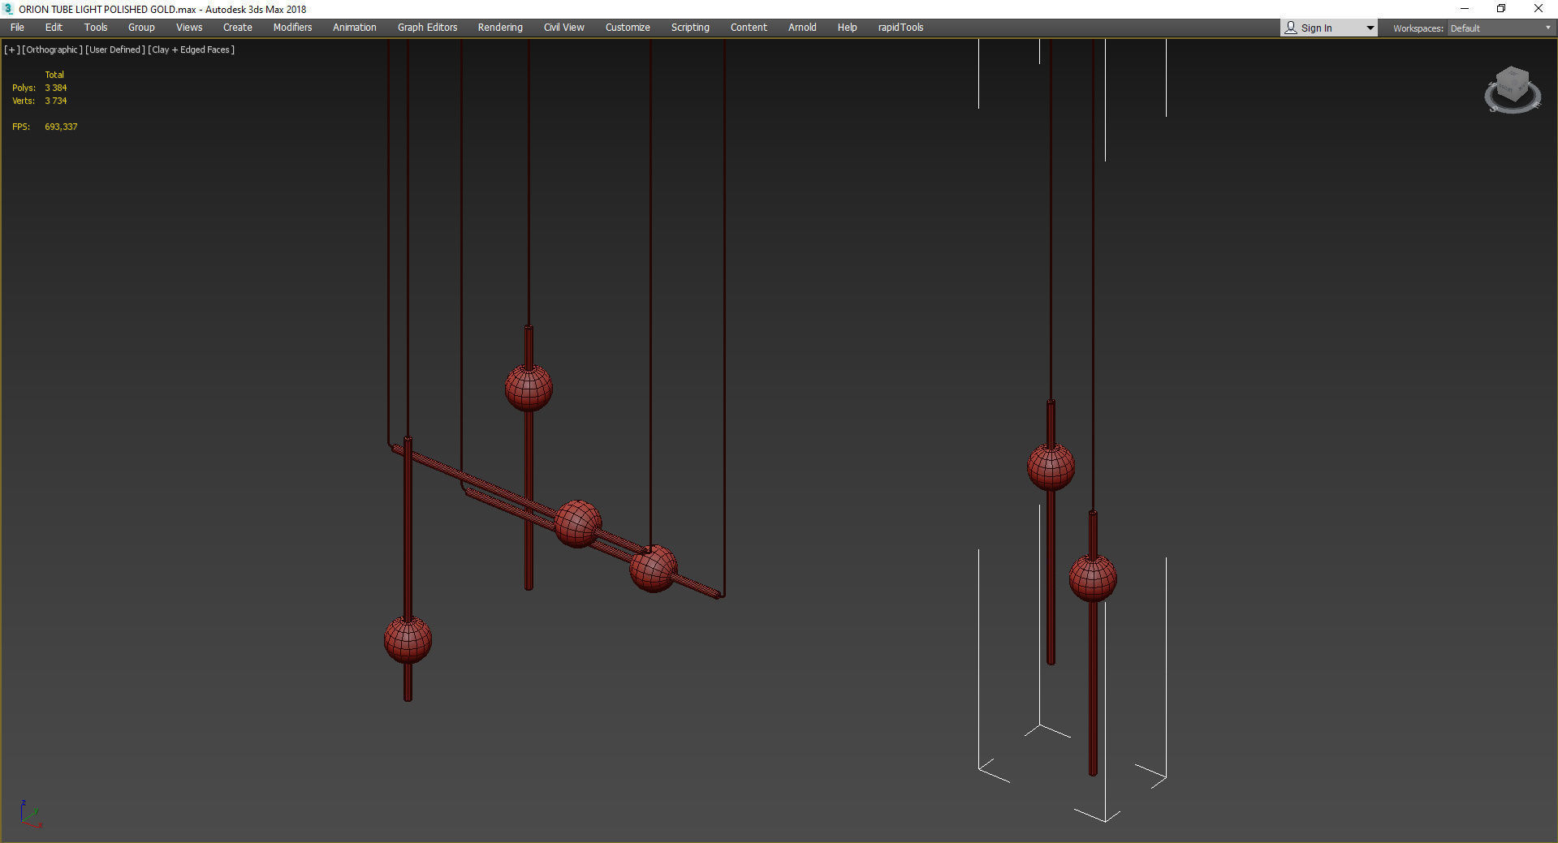The width and height of the screenshot is (1558, 843).
Task: Open the Rendering menu
Action: (500, 28)
